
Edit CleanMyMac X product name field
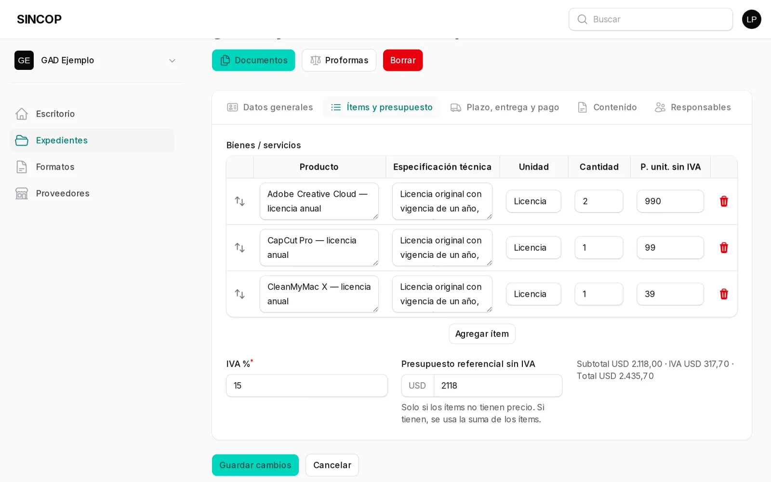(319, 294)
